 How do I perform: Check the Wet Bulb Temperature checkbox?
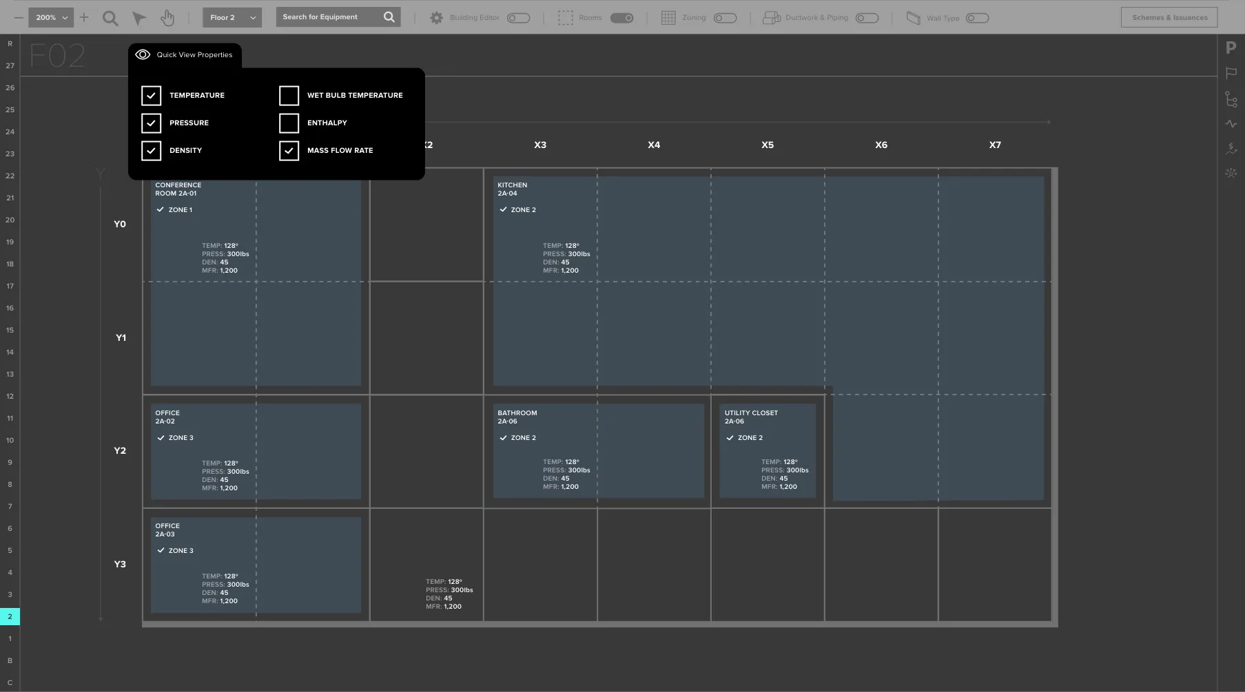[x=289, y=95]
